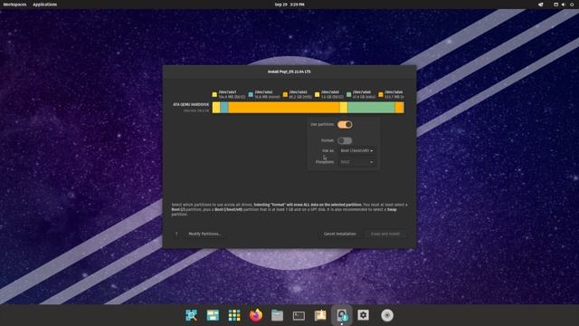Open the Workspaces overview icon in dock

[x=213, y=315]
